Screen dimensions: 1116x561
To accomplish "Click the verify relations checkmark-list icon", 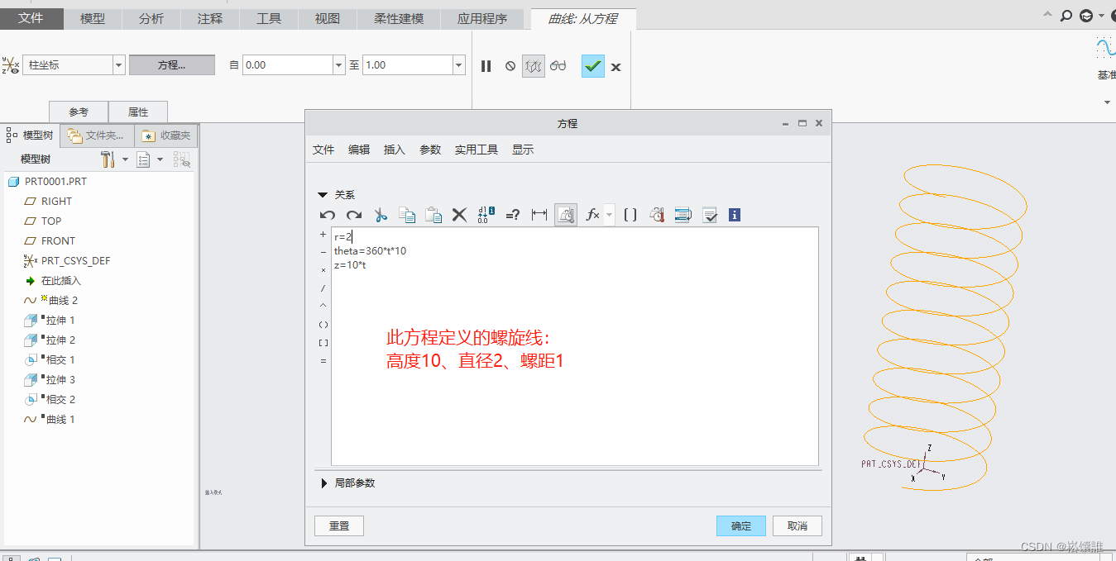I will tap(709, 215).
